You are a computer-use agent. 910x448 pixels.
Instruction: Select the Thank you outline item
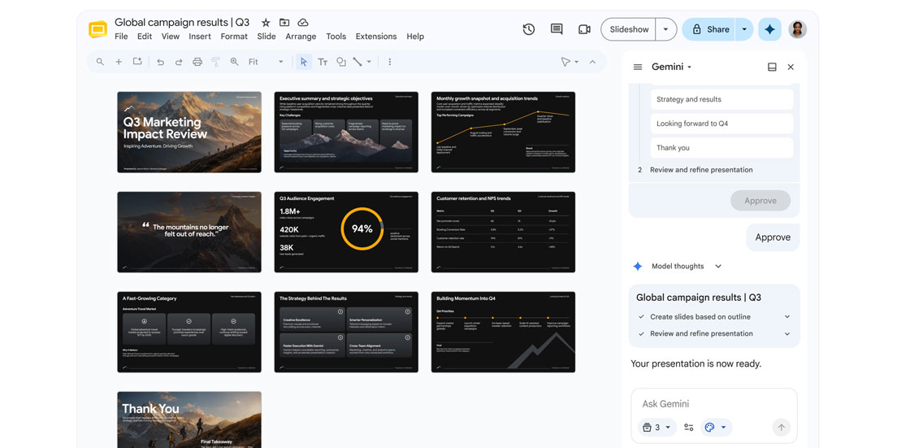[x=721, y=148]
